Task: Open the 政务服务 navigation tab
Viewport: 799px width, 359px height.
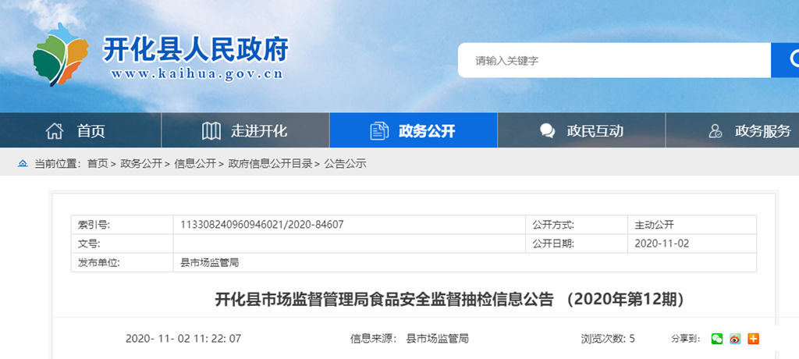Action: (732, 130)
